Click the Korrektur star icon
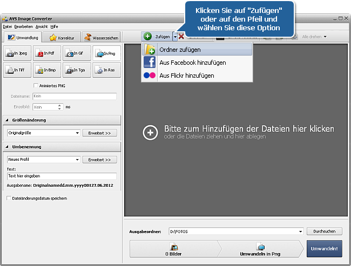Viewport: 351px width, 266px height. pos(53,37)
